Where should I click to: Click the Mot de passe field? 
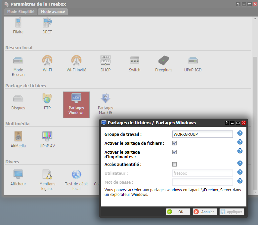coord(202,182)
